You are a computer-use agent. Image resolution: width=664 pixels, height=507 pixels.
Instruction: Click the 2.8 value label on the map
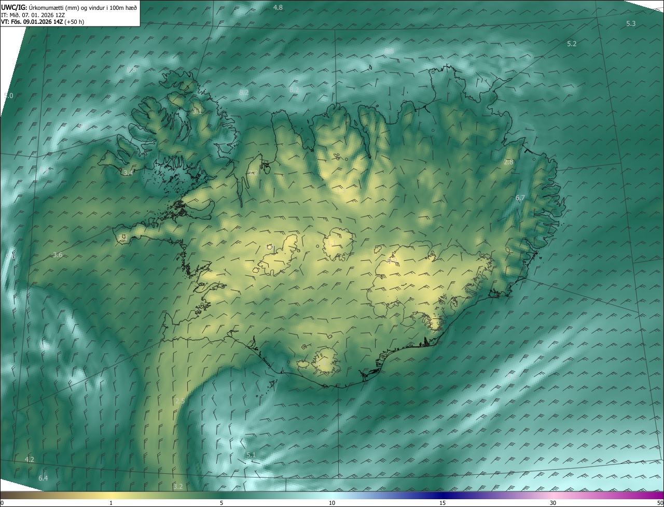[508, 162]
